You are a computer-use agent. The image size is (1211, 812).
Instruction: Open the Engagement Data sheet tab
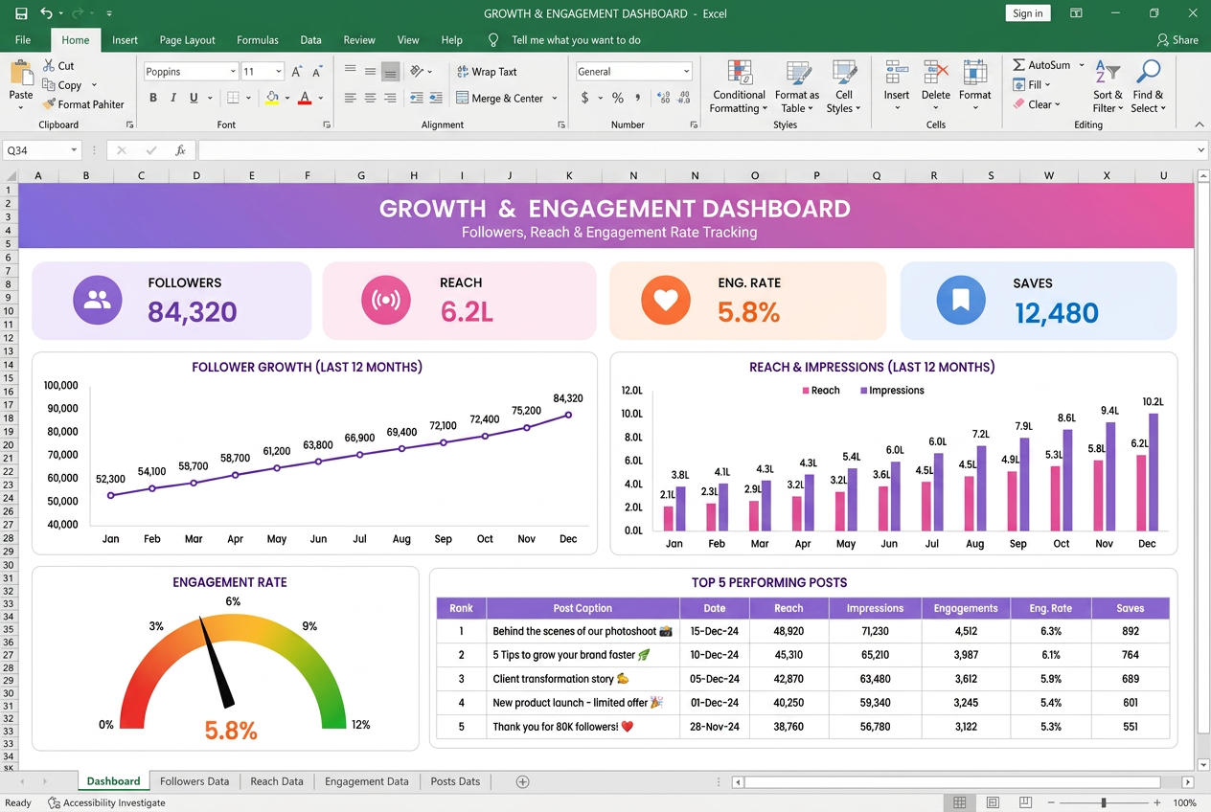pos(367,781)
